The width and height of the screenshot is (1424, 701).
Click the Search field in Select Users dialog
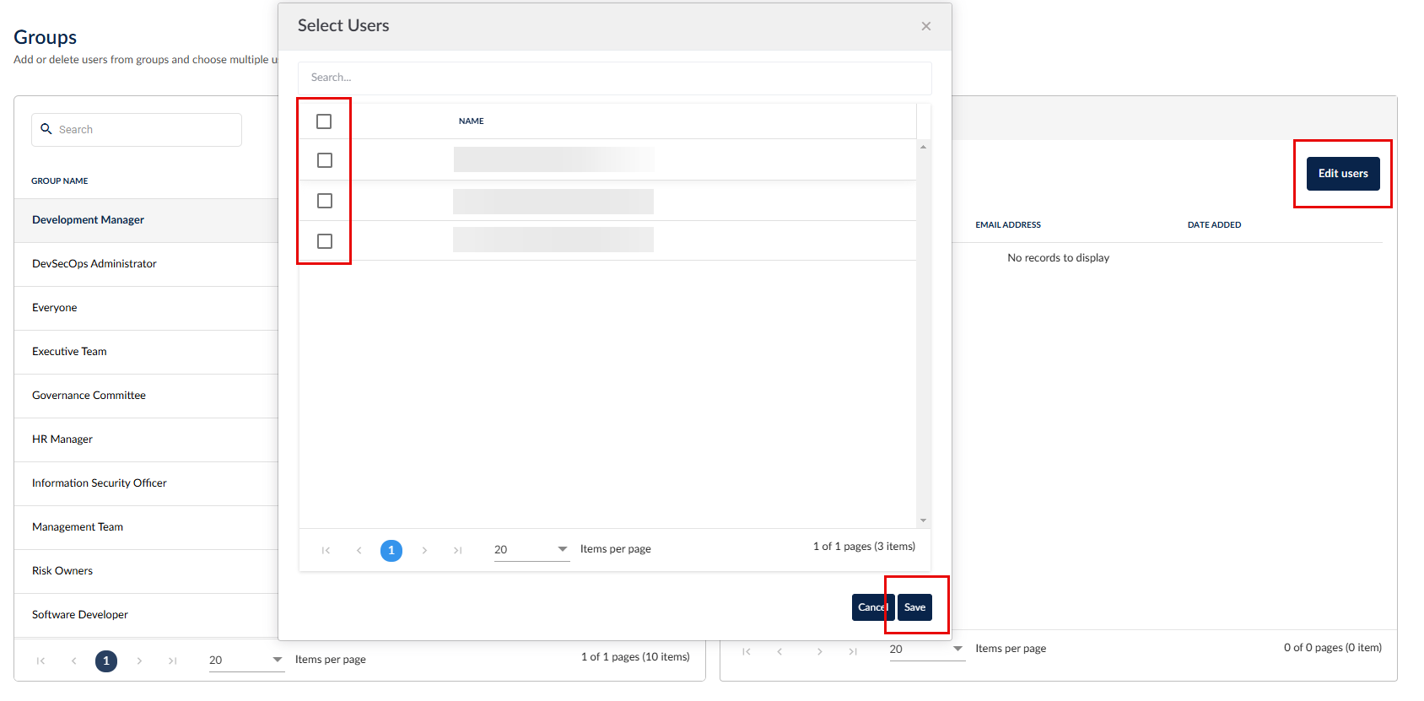click(614, 78)
